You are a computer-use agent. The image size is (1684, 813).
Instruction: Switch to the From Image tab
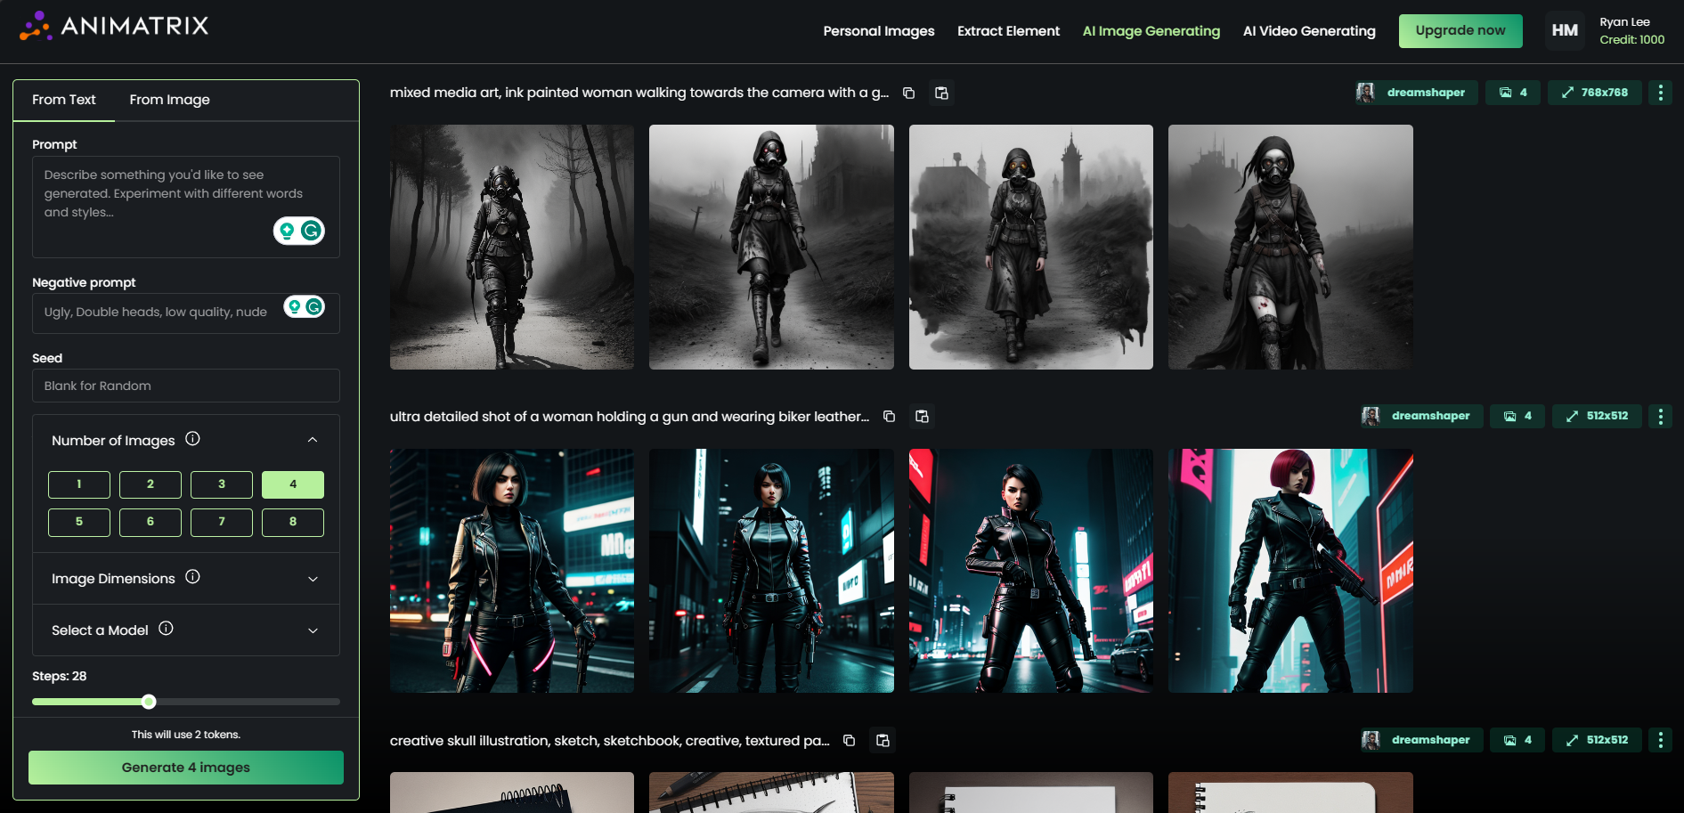click(x=170, y=100)
